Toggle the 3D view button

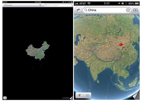87,95
